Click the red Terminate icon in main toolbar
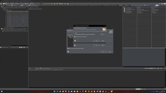Image resolution: width=166 pixels, height=93 pixels. [13, 4]
